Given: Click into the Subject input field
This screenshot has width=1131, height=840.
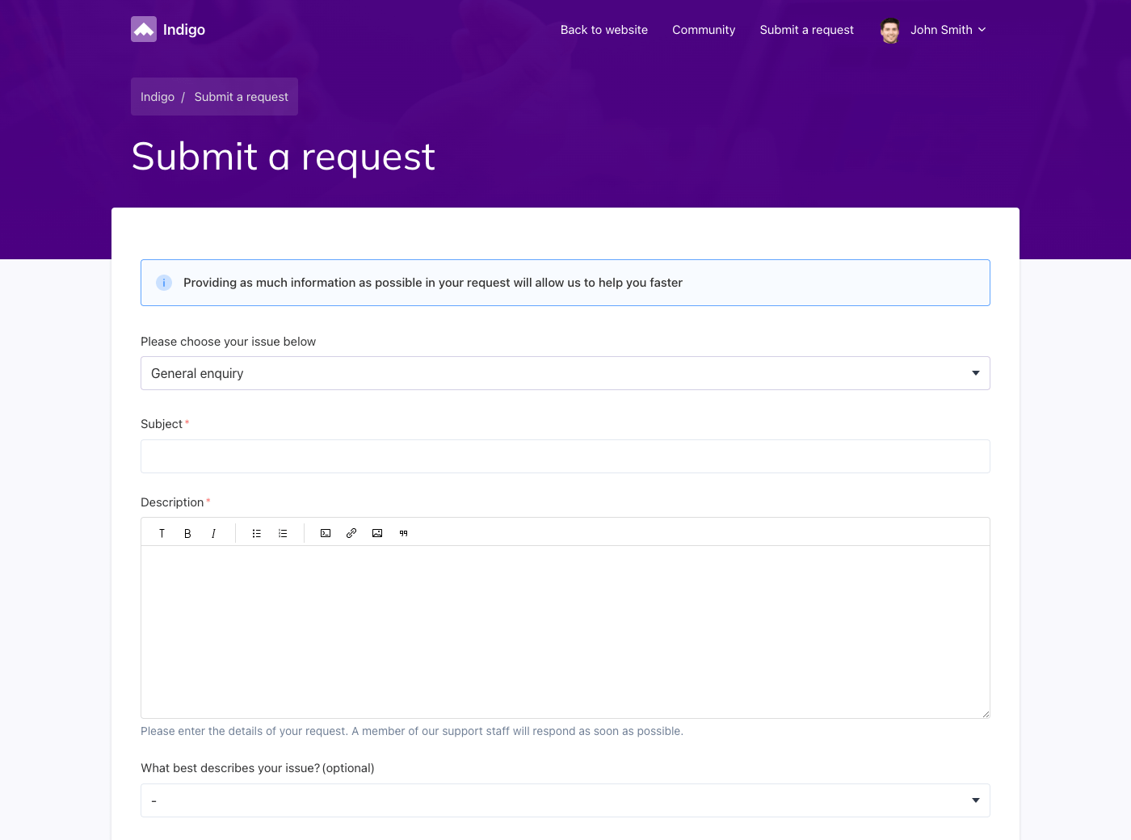Looking at the screenshot, I should pyautogui.click(x=565, y=456).
